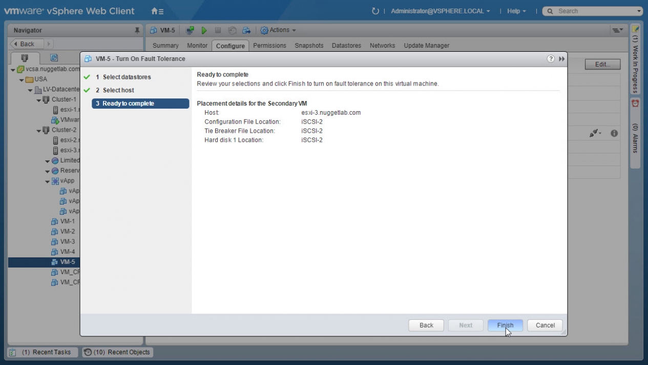Viewport: 648px width, 365px height.
Task: Open the Recent Tasks panel
Action: point(43,352)
